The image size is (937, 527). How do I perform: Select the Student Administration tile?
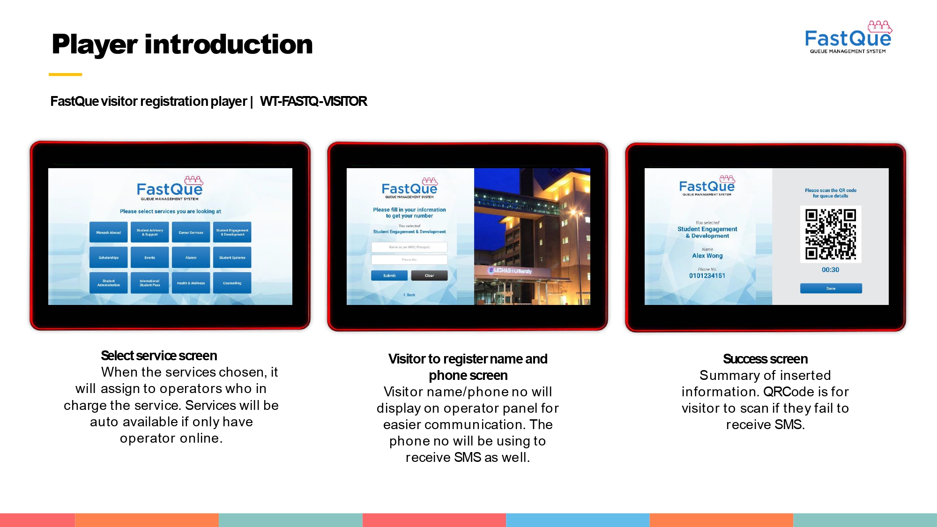click(x=108, y=283)
